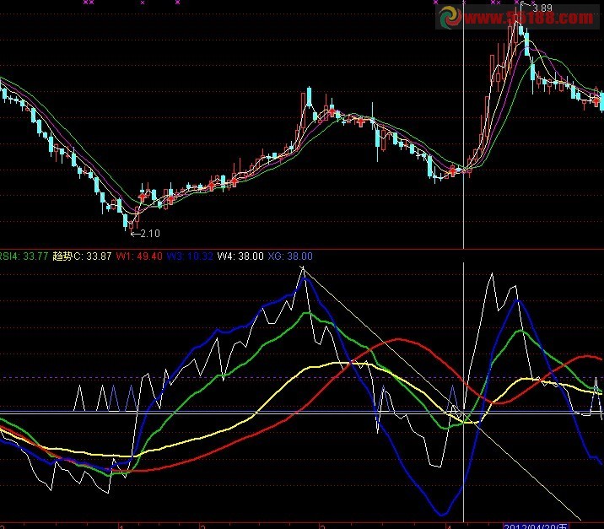Click the XG 38.00 indicator label

click(x=290, y=256)
